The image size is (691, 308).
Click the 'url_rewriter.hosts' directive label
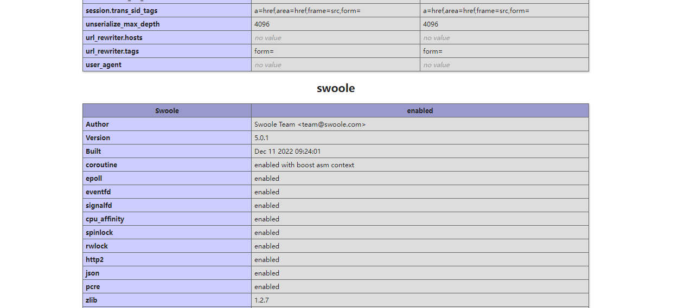coord(114,37)
